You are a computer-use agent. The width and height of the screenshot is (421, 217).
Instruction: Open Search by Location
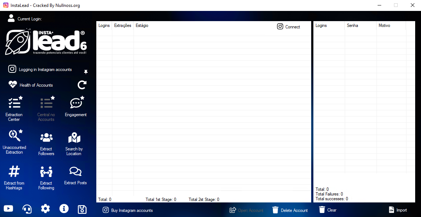[x=74, y=144]
